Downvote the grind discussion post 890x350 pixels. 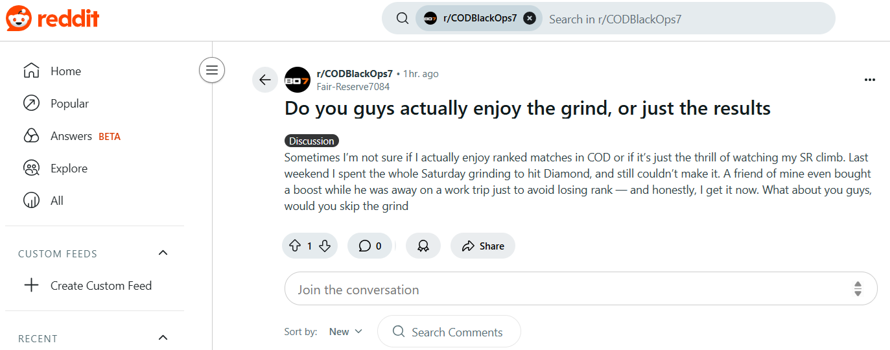pyautogui.click(x=325, y=246)
